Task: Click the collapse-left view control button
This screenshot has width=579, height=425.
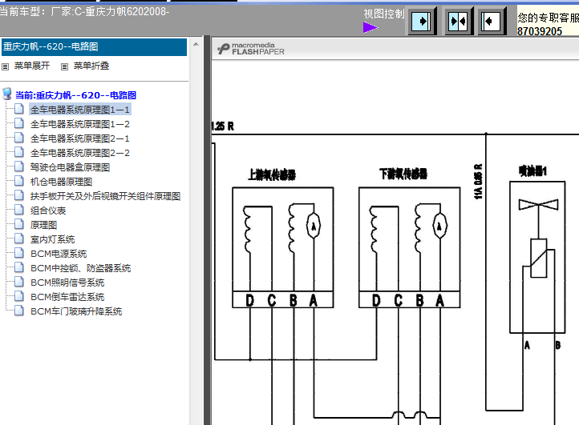Action: click(492, 21)
